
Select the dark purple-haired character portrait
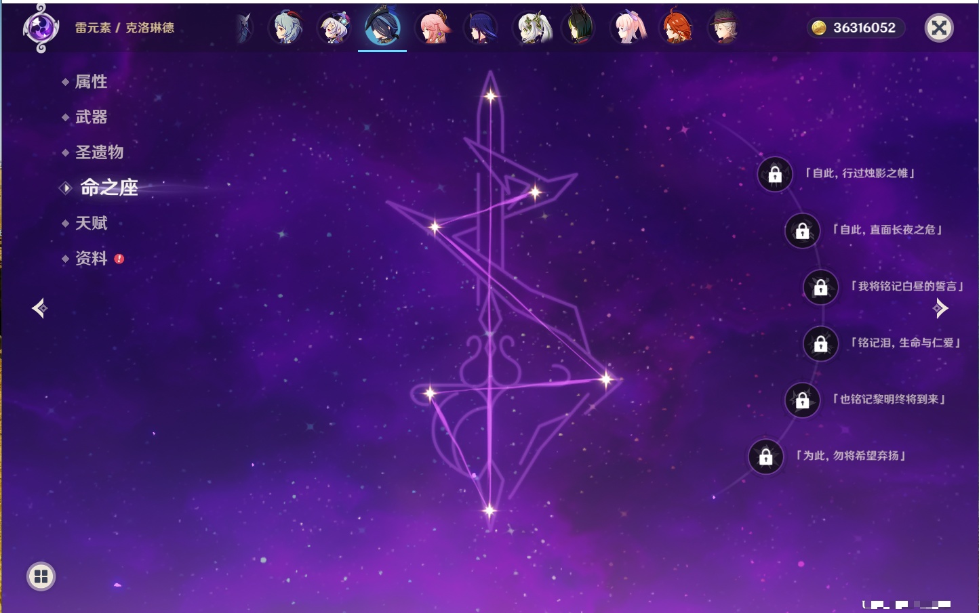click(x=481, y=28)
